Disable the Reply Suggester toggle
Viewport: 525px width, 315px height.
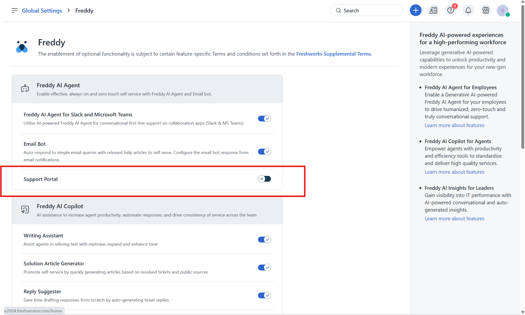(264, 295)
